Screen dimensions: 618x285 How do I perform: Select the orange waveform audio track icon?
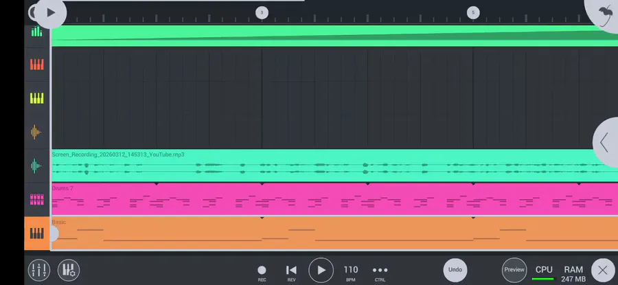click(36, 132)
